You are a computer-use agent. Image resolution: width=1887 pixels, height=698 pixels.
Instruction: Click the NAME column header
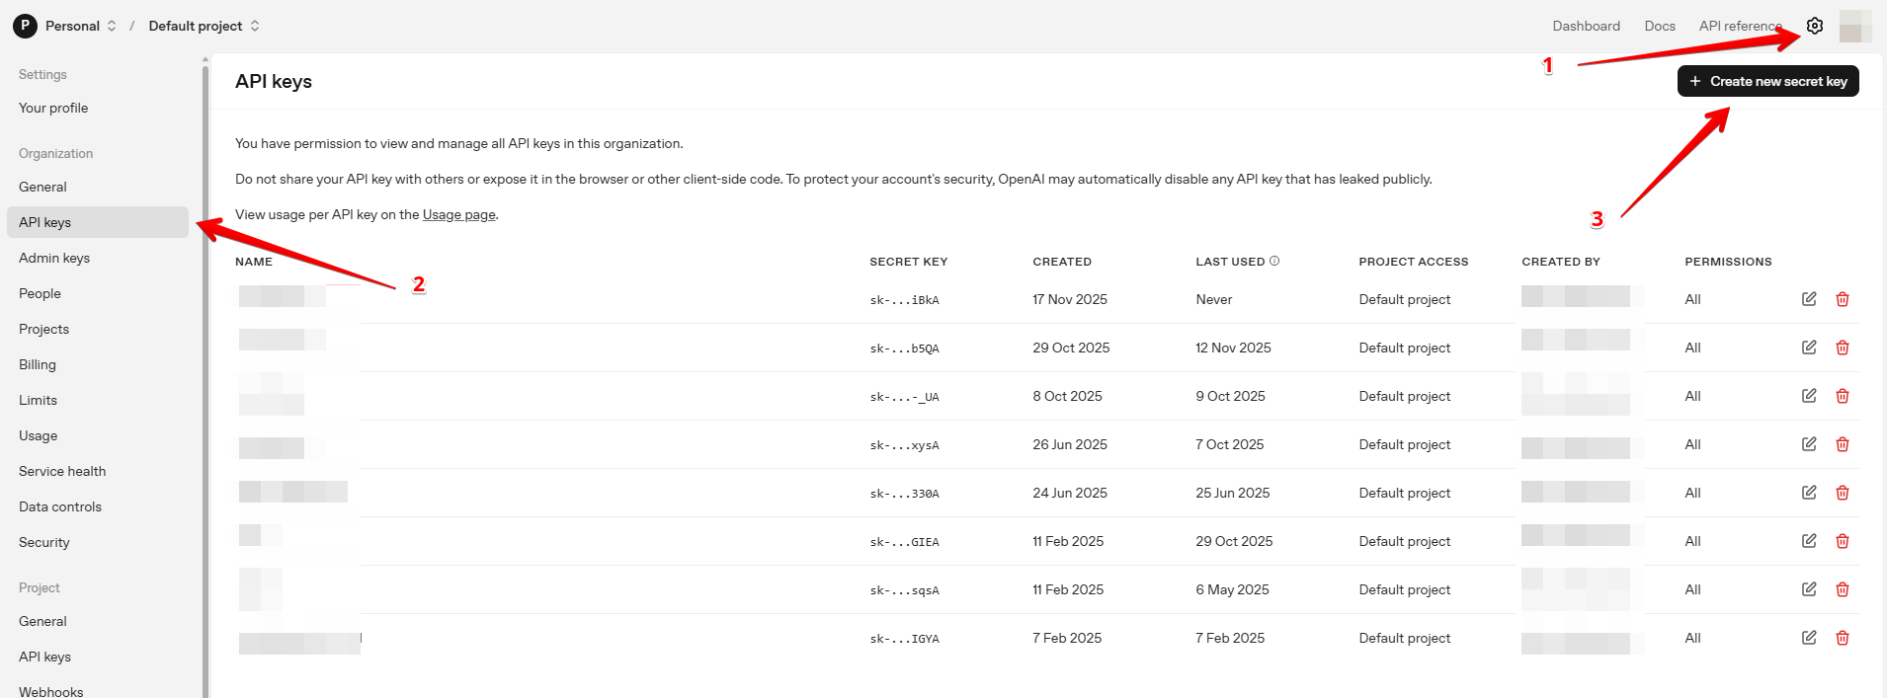(x=254, y=262)
